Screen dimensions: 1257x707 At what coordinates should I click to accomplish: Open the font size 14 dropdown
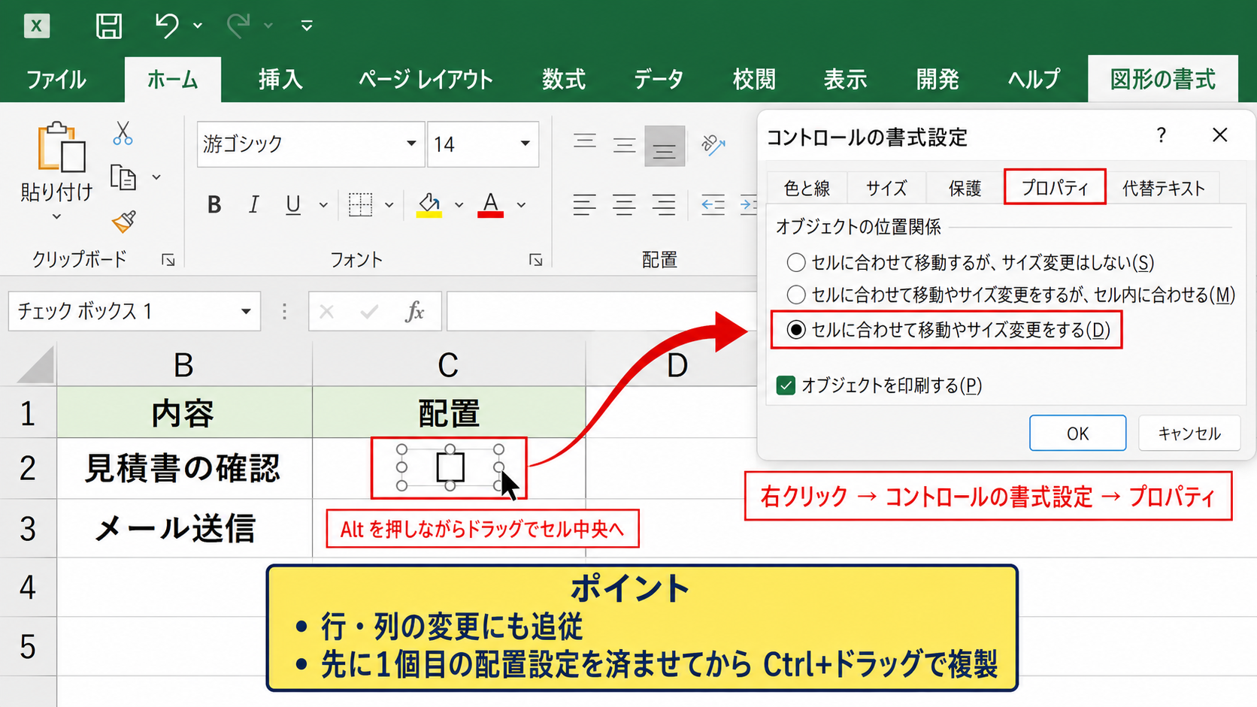pyautogui.click(x=525, y=144)
